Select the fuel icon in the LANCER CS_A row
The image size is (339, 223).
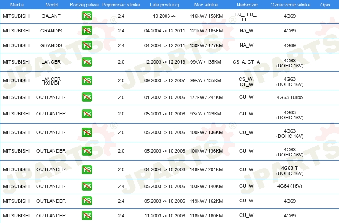(x=87, y=62)
